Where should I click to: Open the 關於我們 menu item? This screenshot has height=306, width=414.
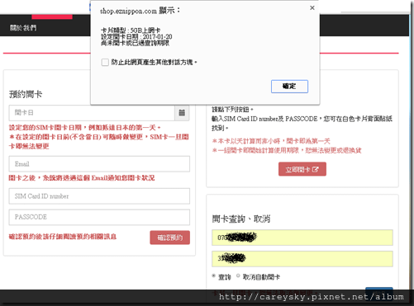point(23,28)
